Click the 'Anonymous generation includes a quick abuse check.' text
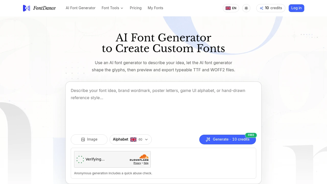Image resolution: width=327 pixels, height=184 pixels. 113,173
